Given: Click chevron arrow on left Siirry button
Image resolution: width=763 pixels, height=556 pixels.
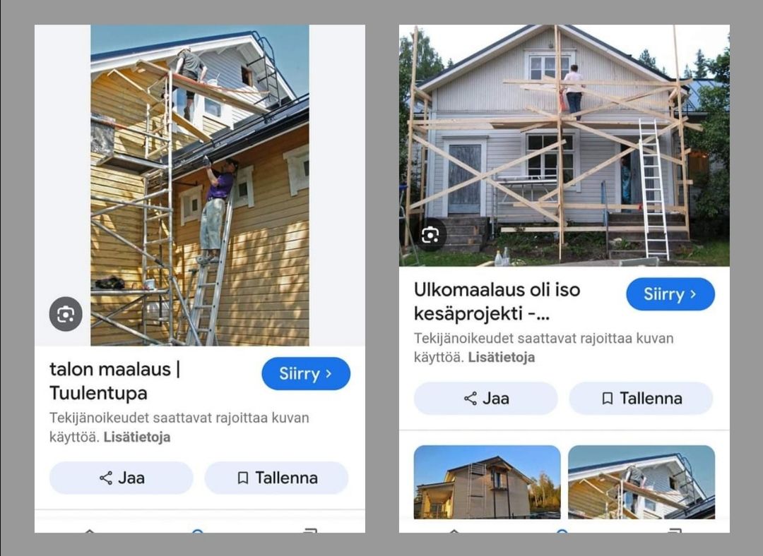Looking at the screenshot, I should coord(329,374).
